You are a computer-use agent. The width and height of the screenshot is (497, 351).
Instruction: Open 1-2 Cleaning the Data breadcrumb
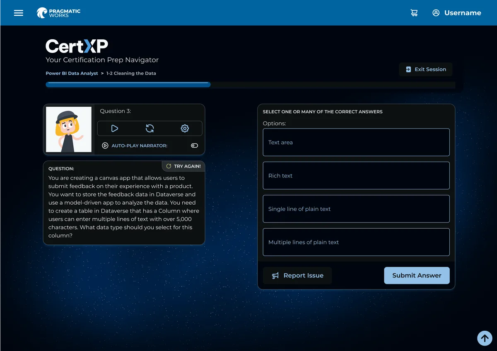point(131,73)
